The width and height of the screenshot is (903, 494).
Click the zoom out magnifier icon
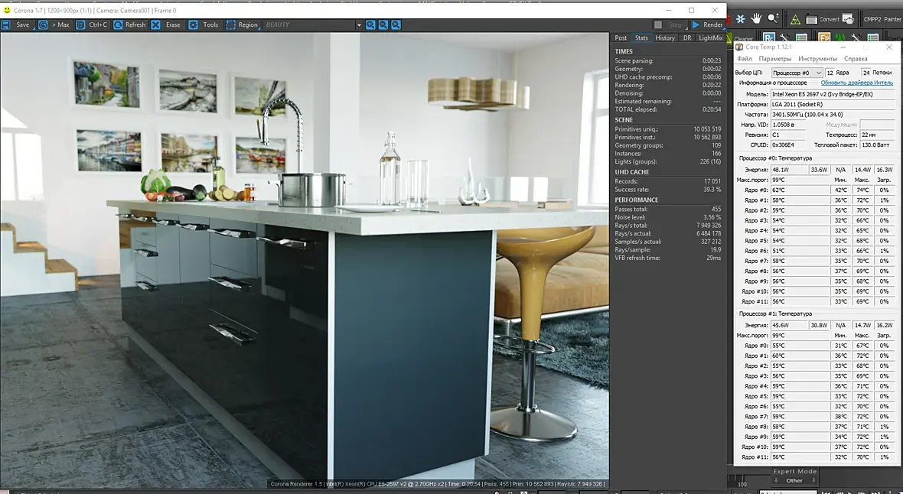pos(383,24)
